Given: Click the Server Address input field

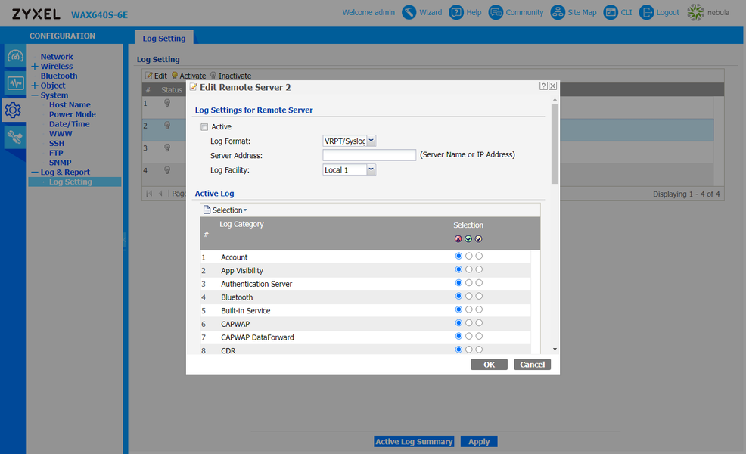Looking at the screenshot, I should click(x=369, y=155).
